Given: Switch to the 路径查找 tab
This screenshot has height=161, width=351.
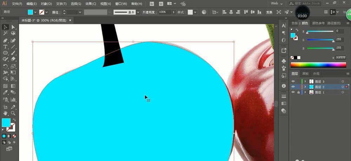Looking at the screenshot, I should [334, 23].
